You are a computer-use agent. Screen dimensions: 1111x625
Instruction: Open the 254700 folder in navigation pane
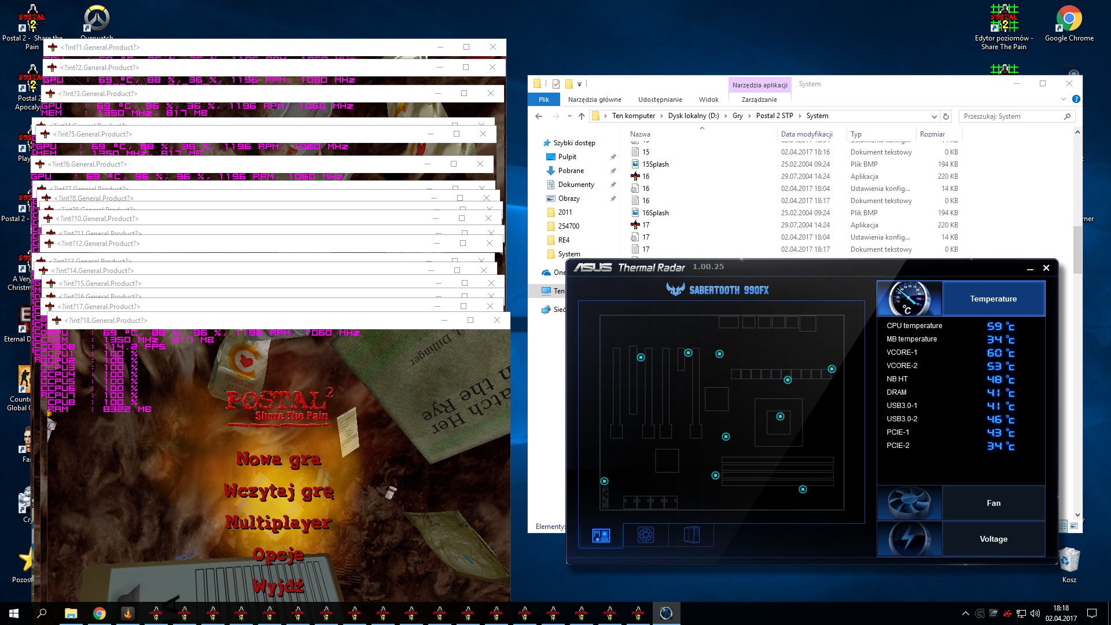568,226
